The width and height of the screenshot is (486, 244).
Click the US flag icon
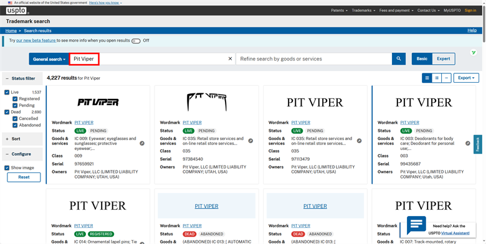10,2
